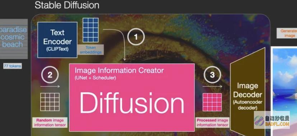Click the "(UNet + Scheduler)" subtitle
297x136 pixels.
pos(95,78)
